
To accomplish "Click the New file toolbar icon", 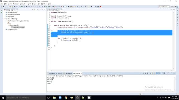I will tap(1, 7).
